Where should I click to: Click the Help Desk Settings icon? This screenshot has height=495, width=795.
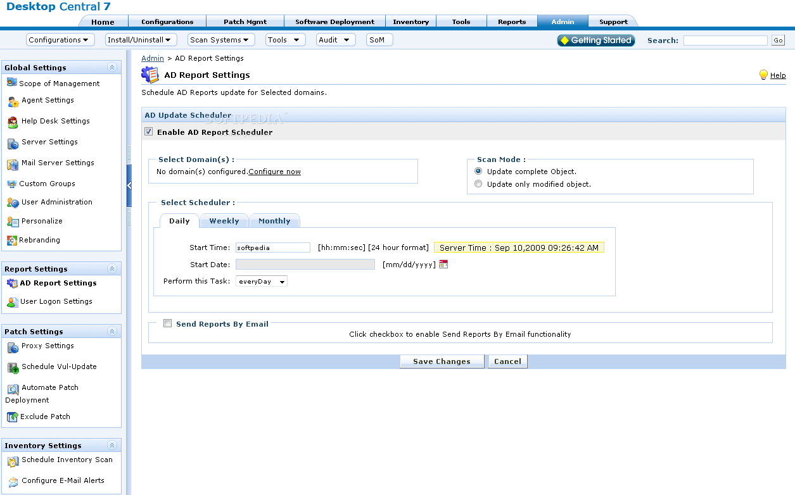click(13, 122)
